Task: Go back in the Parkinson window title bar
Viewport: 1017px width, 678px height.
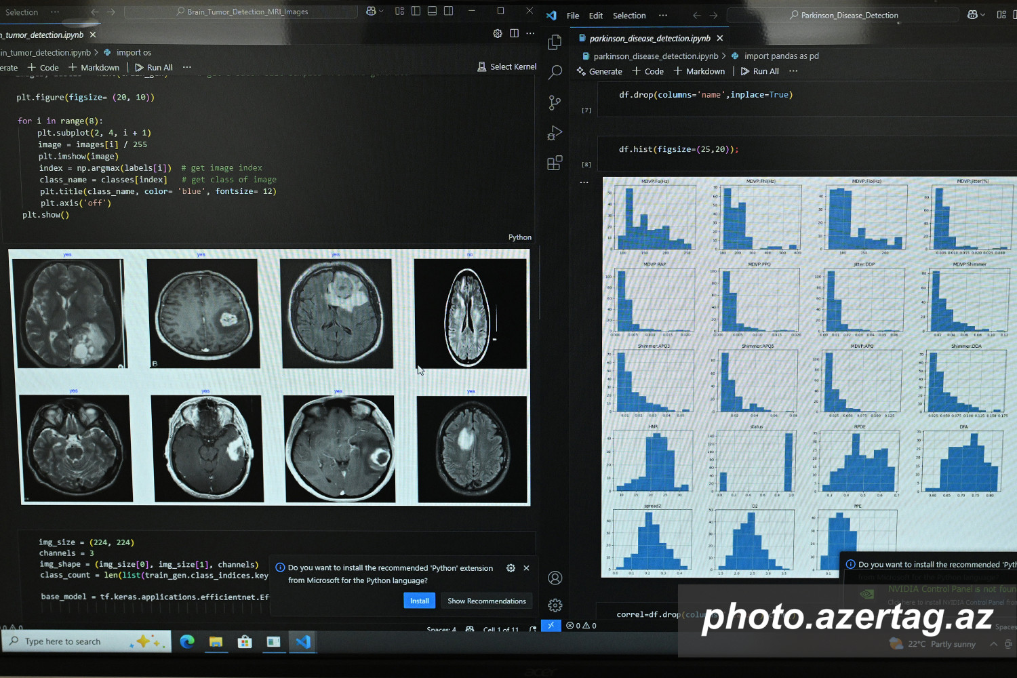Action: click(x=696, y=15)
